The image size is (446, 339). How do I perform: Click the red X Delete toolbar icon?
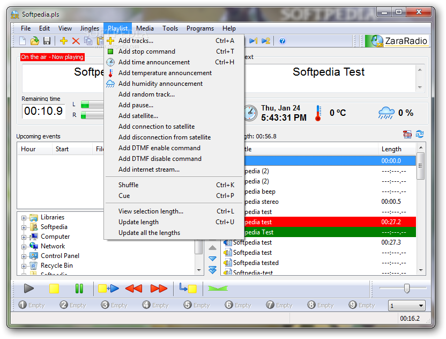76,41
